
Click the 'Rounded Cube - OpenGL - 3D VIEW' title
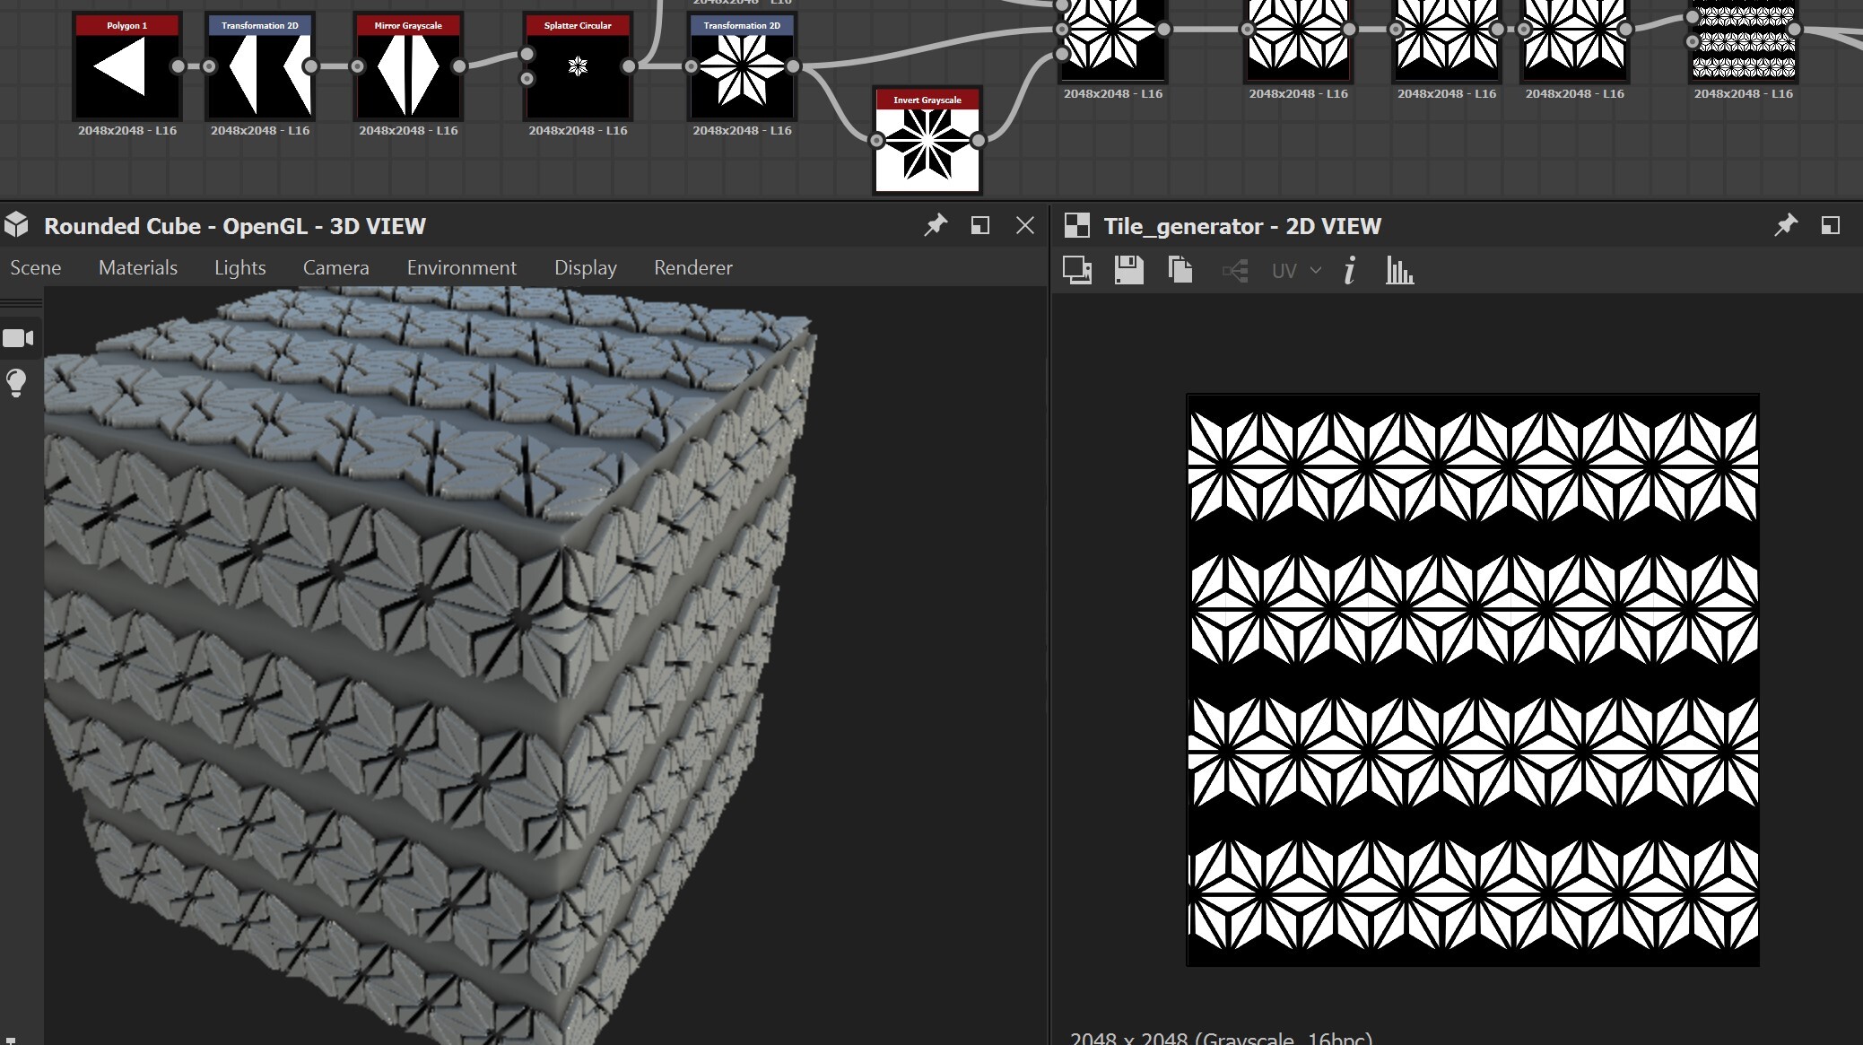coord(235,226)
